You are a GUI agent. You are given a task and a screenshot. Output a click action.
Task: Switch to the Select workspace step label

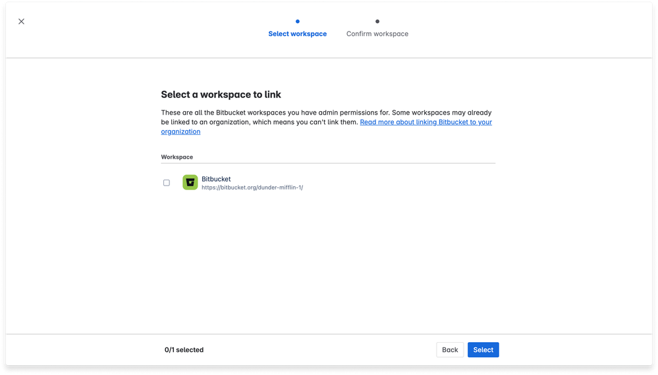click(x=297, y=34)
